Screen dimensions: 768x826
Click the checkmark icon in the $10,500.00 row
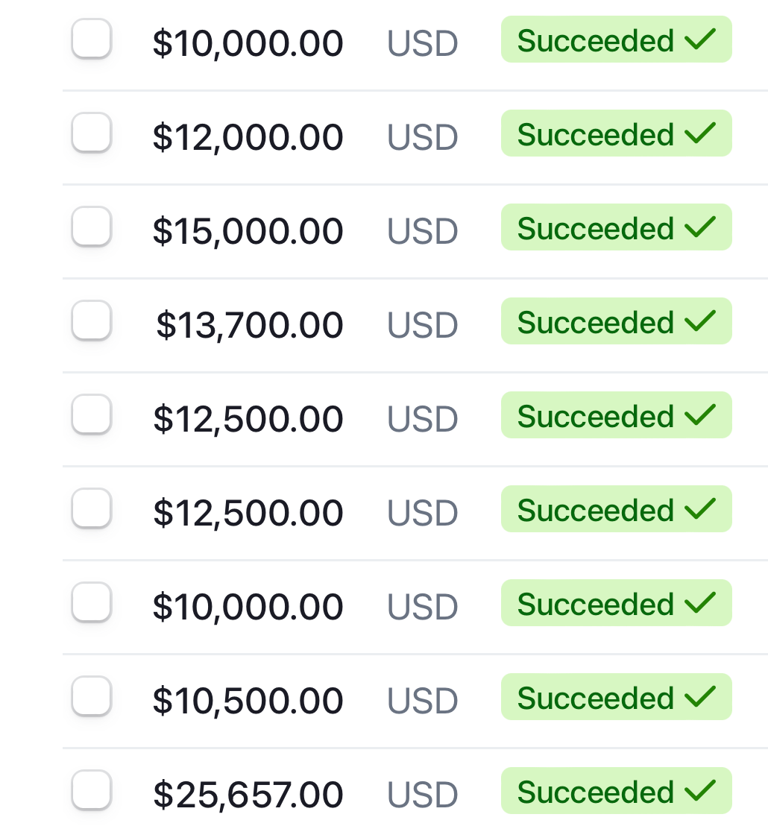click(700, 698)
